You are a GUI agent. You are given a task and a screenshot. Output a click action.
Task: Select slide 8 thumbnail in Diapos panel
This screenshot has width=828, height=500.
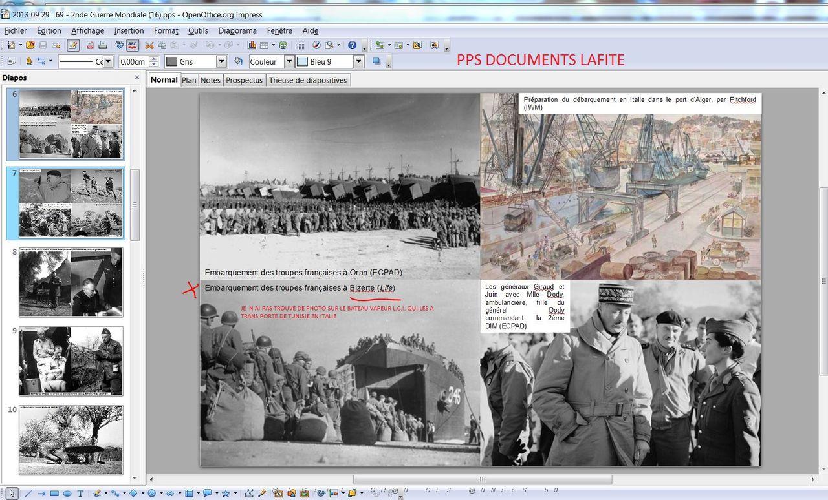click(x=71, y=282)
